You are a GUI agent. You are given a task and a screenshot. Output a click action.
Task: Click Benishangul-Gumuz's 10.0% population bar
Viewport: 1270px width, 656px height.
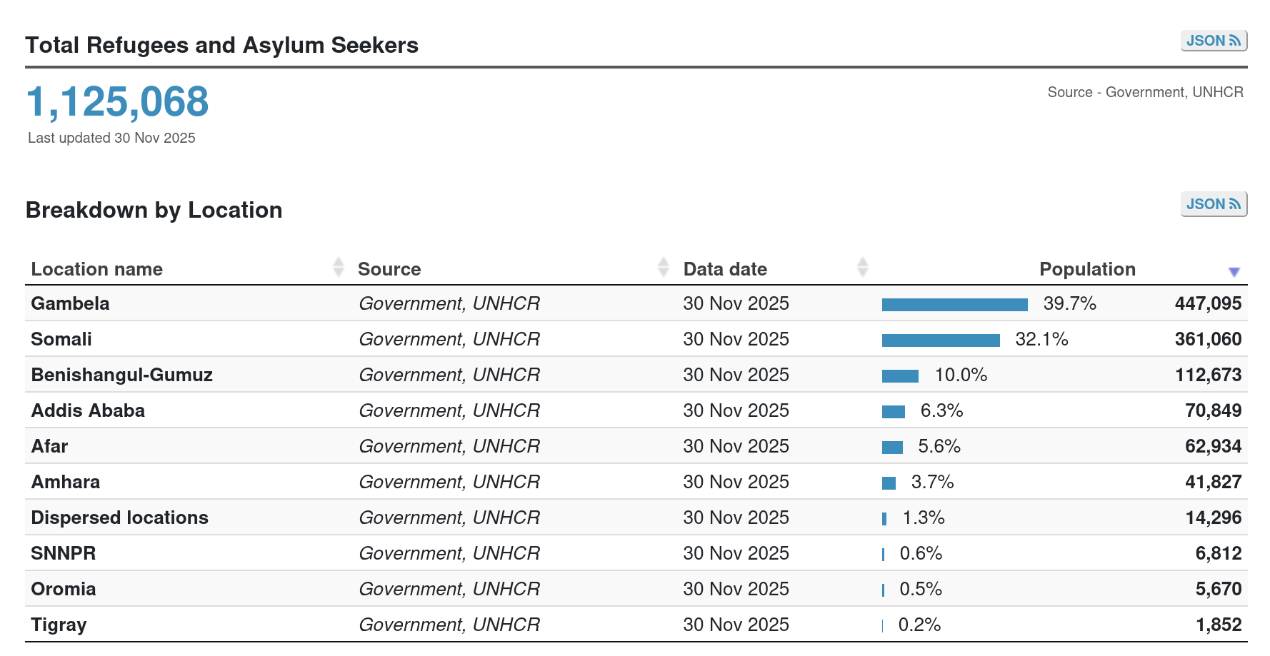tap(900, 376)
